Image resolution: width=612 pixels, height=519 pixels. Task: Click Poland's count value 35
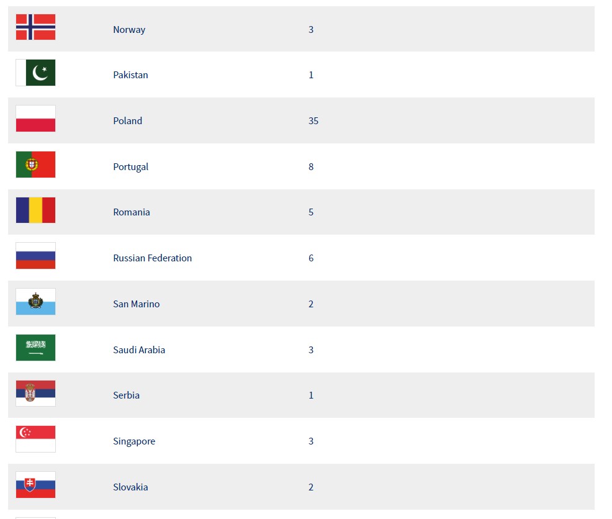[x=313, y=120]
